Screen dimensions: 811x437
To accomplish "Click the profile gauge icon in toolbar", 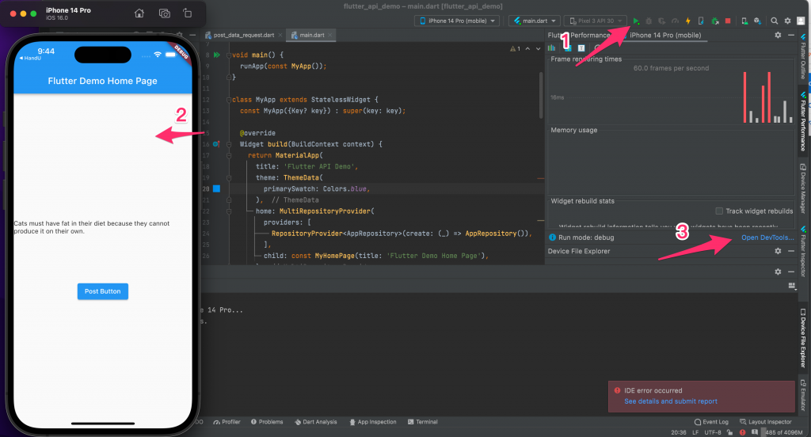I will click(675, 21).
